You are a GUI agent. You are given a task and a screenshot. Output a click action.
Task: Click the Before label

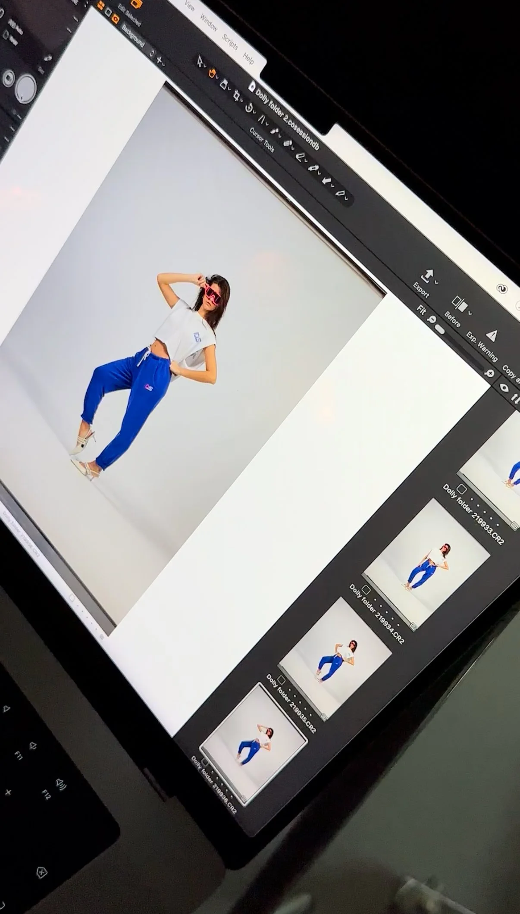pyautogui.click(x=452, y=320)
